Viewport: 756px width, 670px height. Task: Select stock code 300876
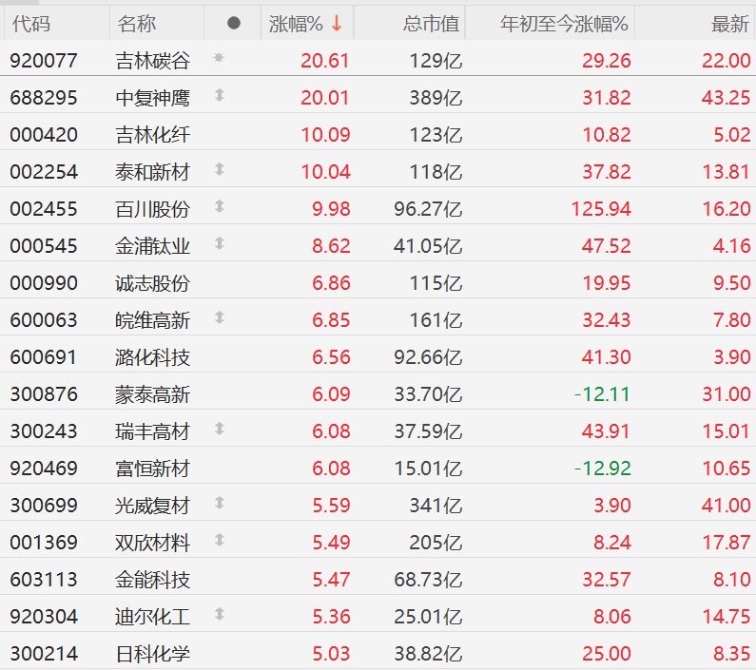44,394
